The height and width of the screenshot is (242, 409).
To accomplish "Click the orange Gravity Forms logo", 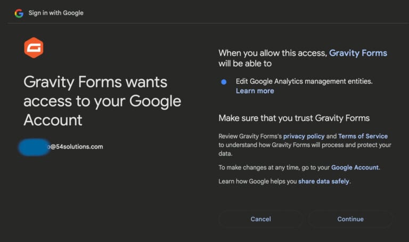I will coord(34,47).
